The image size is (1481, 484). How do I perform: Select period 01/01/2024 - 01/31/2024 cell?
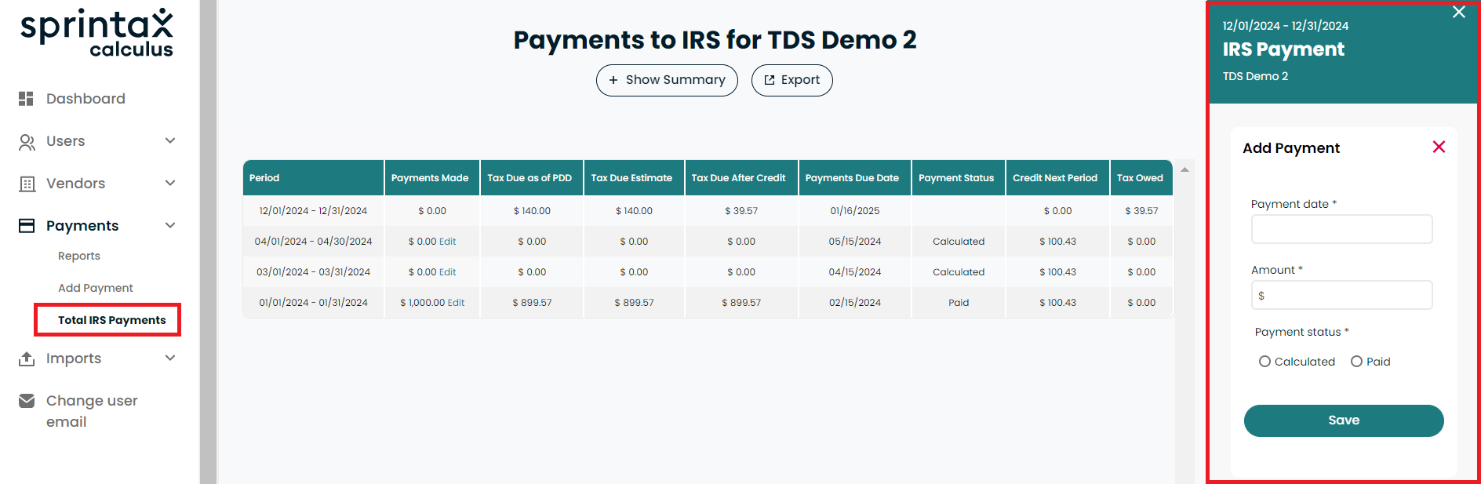tap(314, 303)
